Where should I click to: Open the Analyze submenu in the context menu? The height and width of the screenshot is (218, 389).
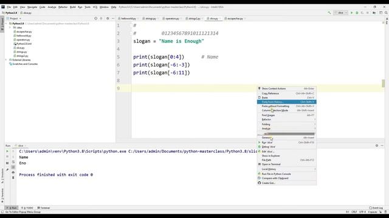pos(286,128)
